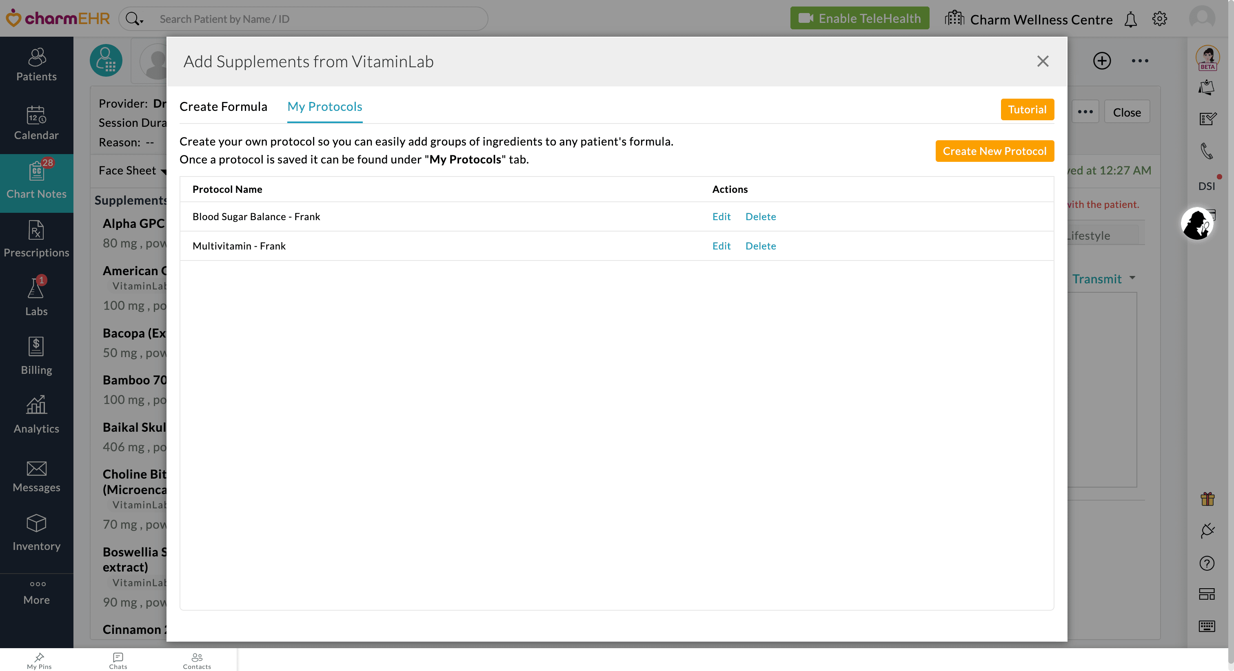Screen dimensions: 1234x671
Task: Open the keyboard shortcuts icon
Action: coord(1207,626)
